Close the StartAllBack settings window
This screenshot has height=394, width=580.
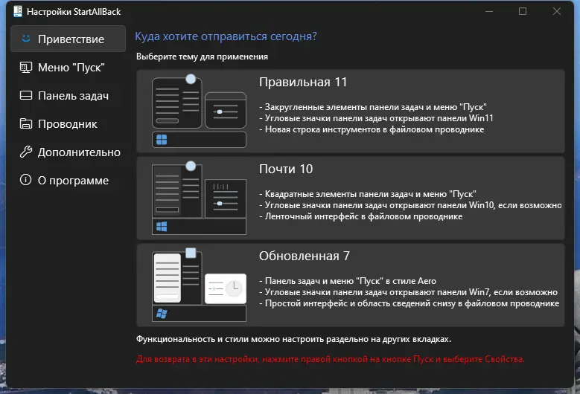point(557,11)
